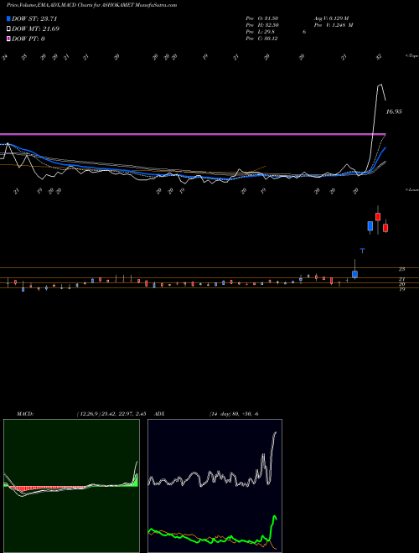Click the white DOW MT legend swatch
Viewport: 419px width, 553px height.
click(8, 29)
